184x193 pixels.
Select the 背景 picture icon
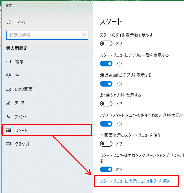coord(8,62)
